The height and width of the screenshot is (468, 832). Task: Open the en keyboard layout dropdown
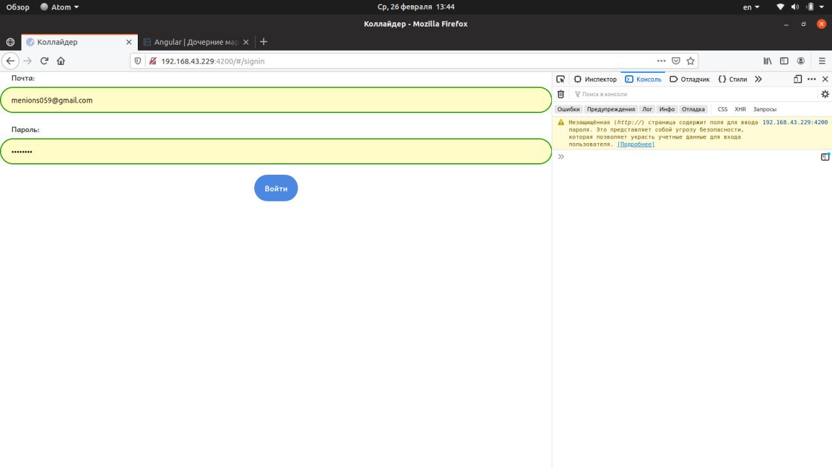coord(751,7)
